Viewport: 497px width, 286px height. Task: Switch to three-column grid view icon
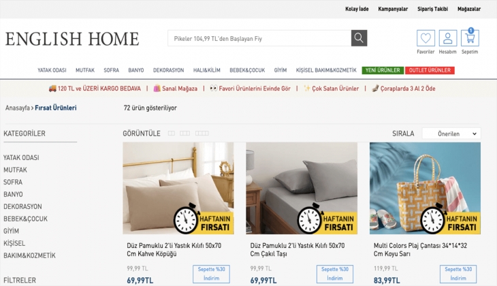coord(185,133)
